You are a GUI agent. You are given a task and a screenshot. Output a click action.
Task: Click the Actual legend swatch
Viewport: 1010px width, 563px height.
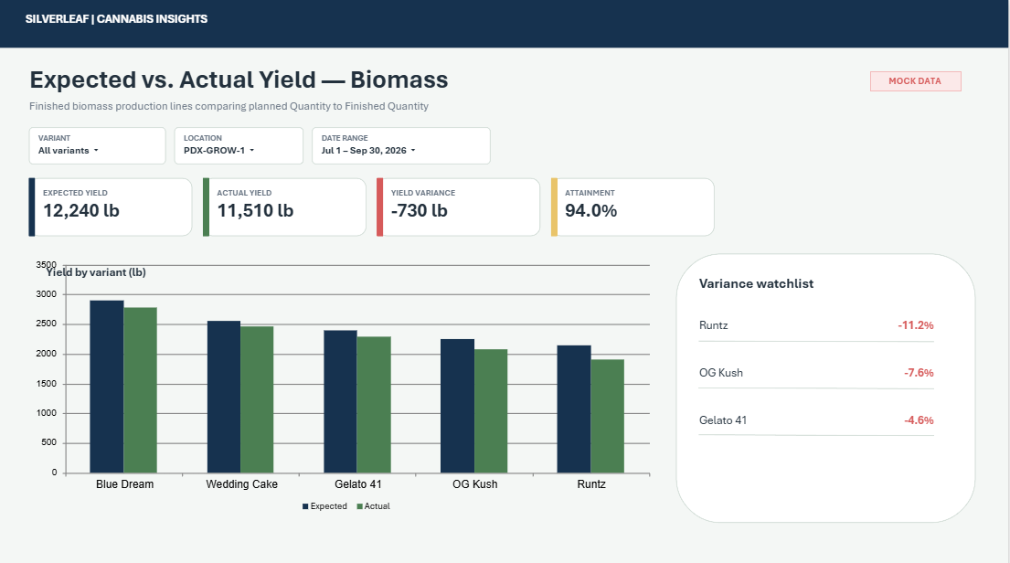[359, 506]
